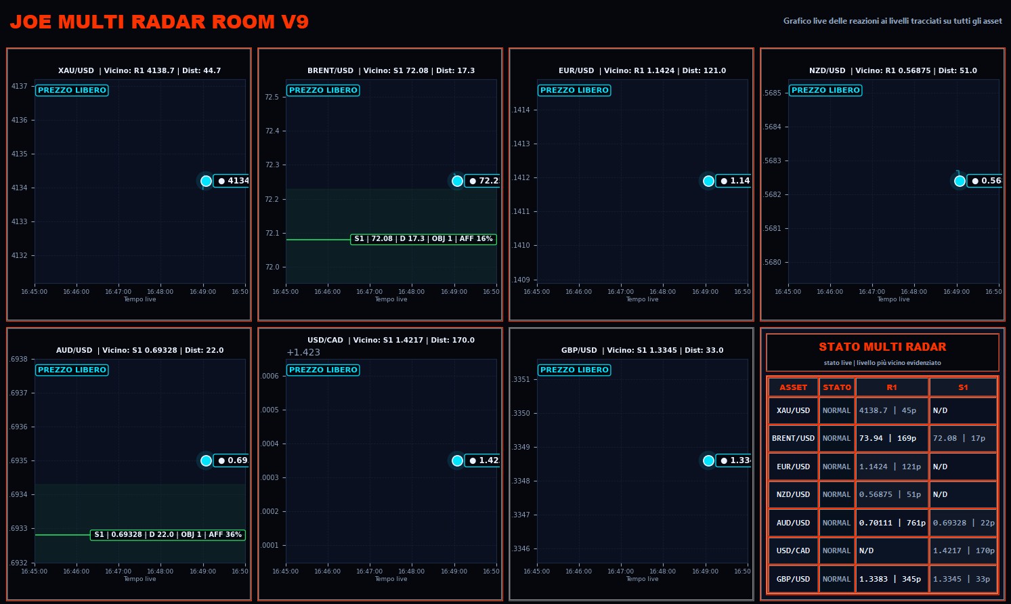Click the JOE MULTI RADAR ROOM V9 title

point(159,22)
